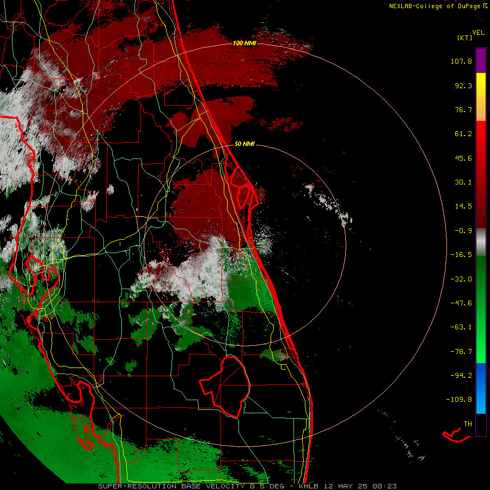
Task: Click the -109.8 velocity scale value
Action: 459,400
